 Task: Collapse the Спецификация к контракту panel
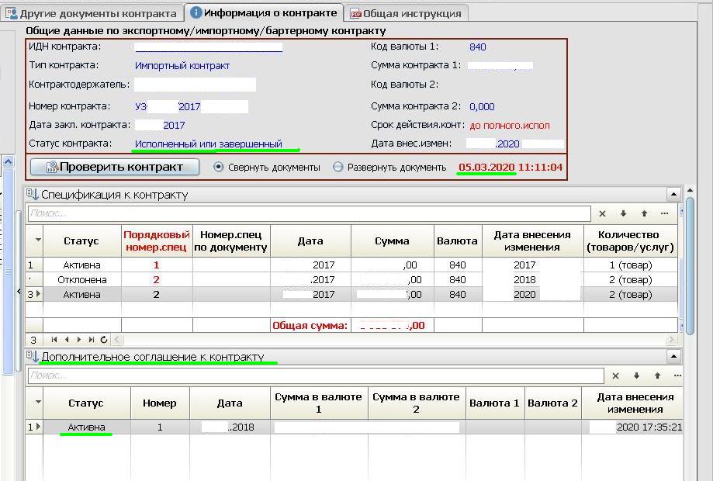pyautogui.click(x=673, y=195)
